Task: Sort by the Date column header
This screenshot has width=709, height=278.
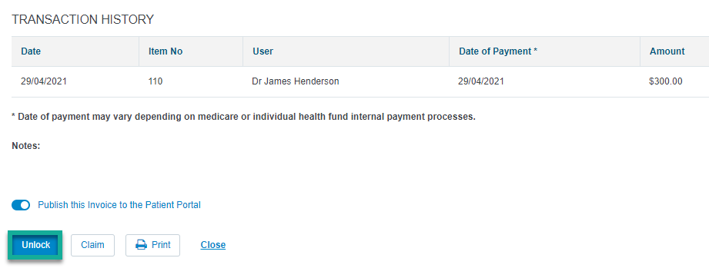Action: (x=31, y=51)
